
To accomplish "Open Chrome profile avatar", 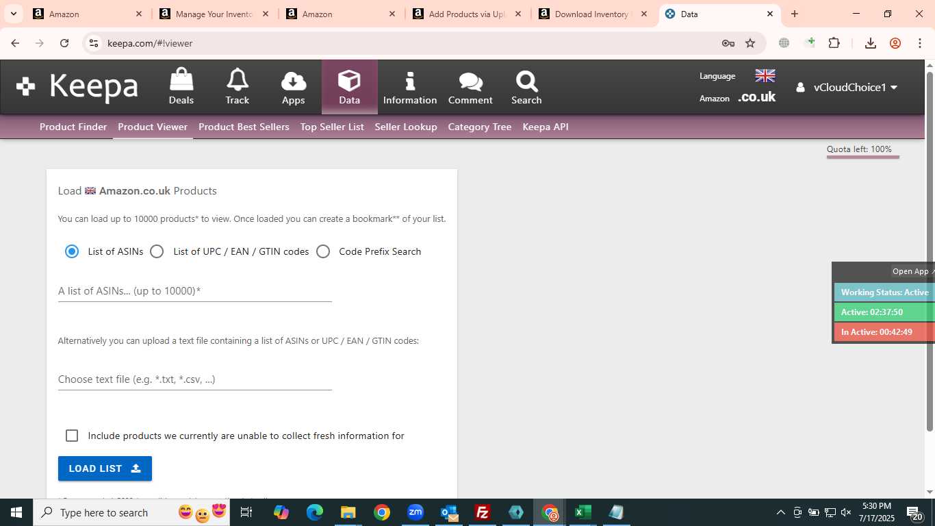I will pos(895,43).
